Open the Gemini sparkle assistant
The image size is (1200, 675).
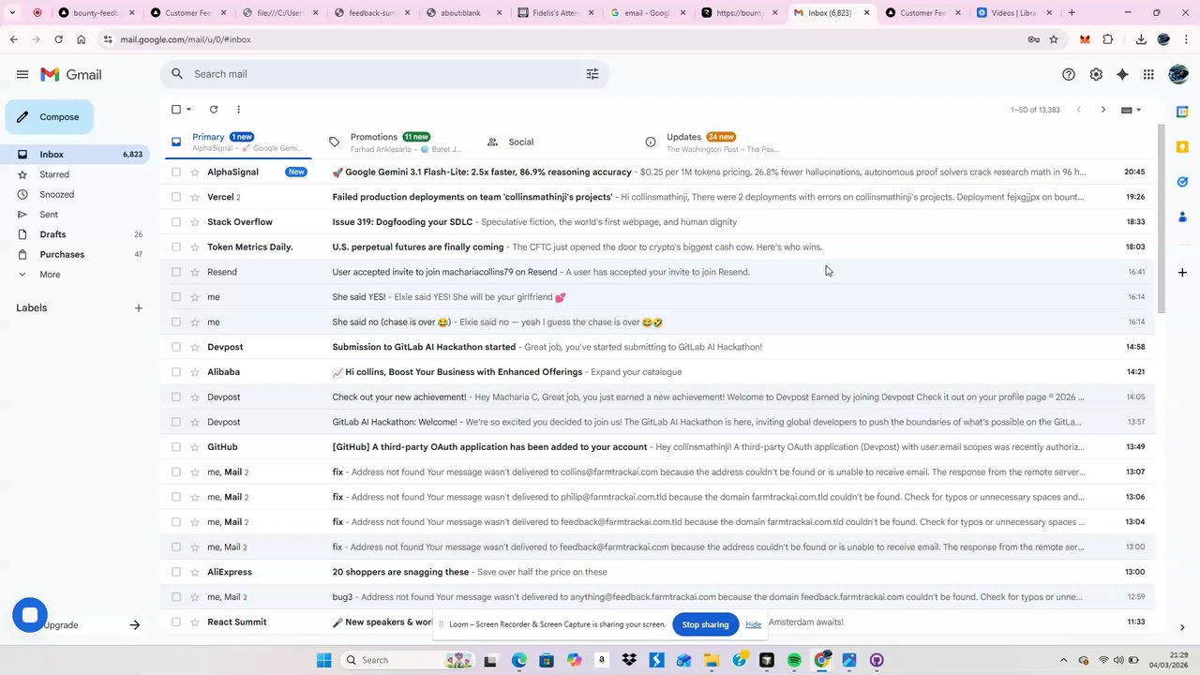(x=1122, y=74)
